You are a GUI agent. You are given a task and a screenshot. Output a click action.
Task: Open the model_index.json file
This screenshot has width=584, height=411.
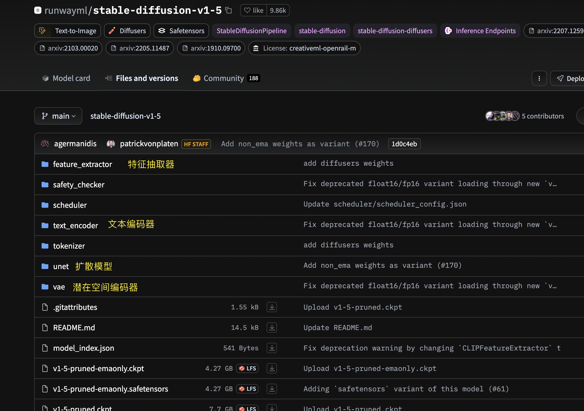click(84, 348)
